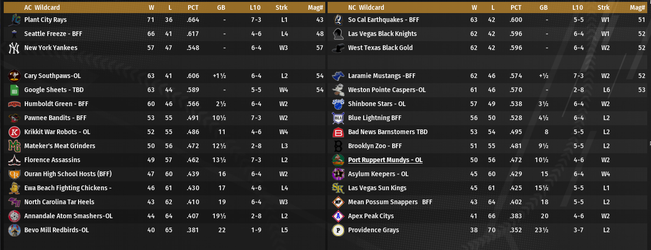Viewport: 651px width, 250px height.
Task: Sort NC Wildcard by Strk column header
Action: click(603, 7)
